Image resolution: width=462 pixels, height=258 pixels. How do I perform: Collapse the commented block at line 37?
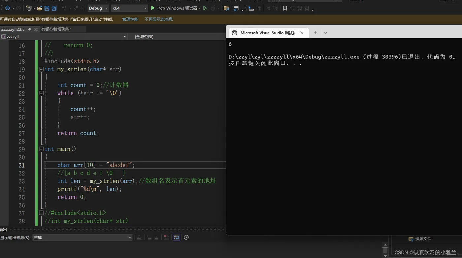click(x=41, y=213)
